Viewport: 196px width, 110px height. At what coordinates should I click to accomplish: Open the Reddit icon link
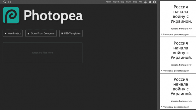[145, 2]
